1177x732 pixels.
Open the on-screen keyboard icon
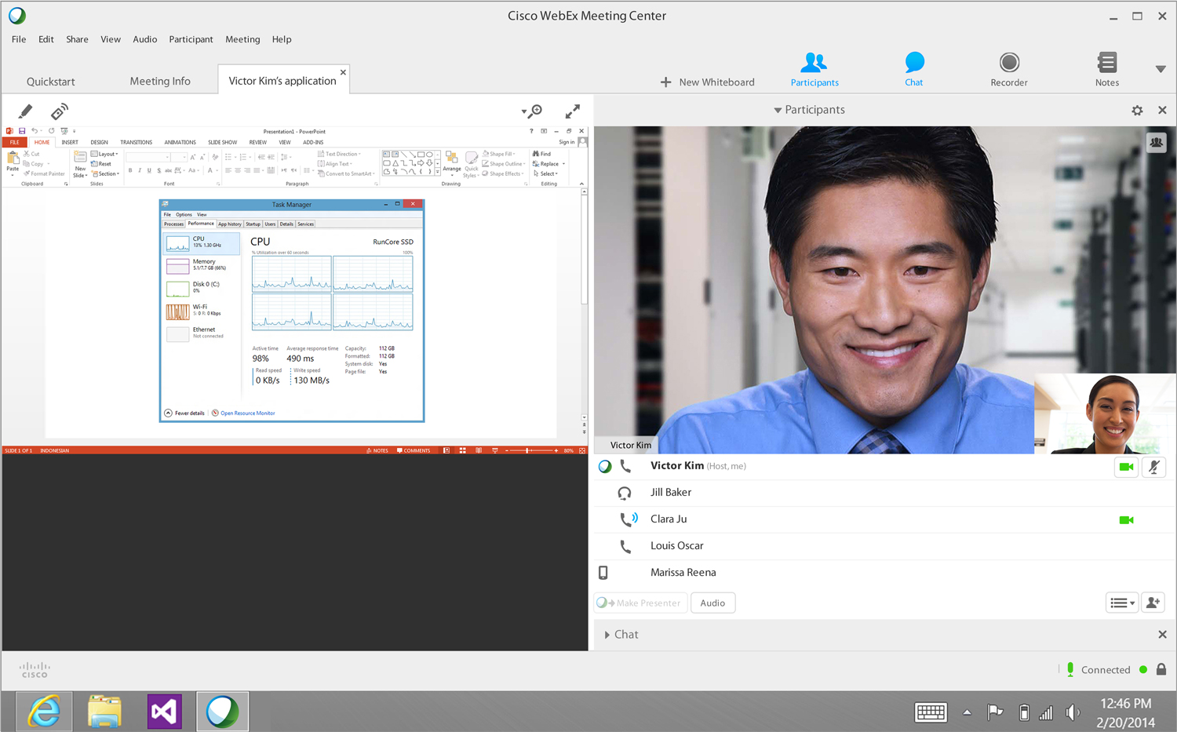(931, 712)
